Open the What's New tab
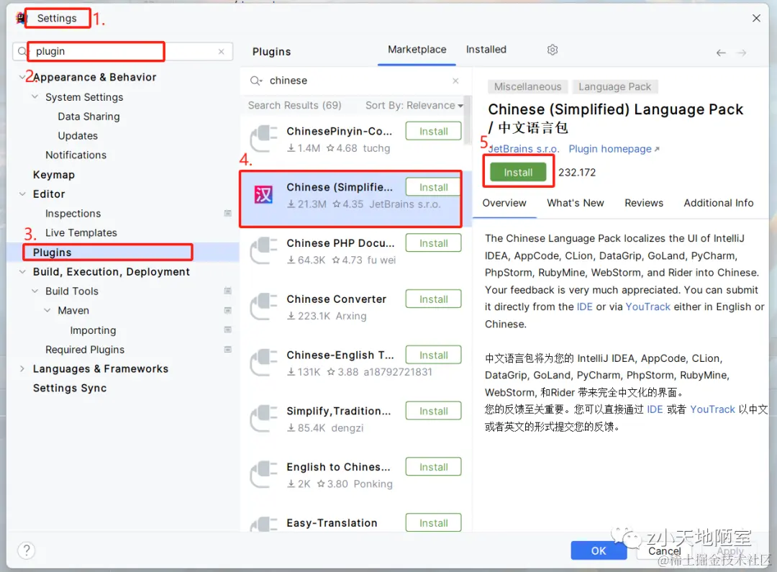Viewport: 777px width, 572px height. click(575, 203)
